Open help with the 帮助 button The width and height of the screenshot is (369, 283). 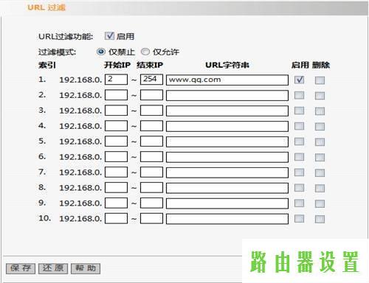(86, 268)
